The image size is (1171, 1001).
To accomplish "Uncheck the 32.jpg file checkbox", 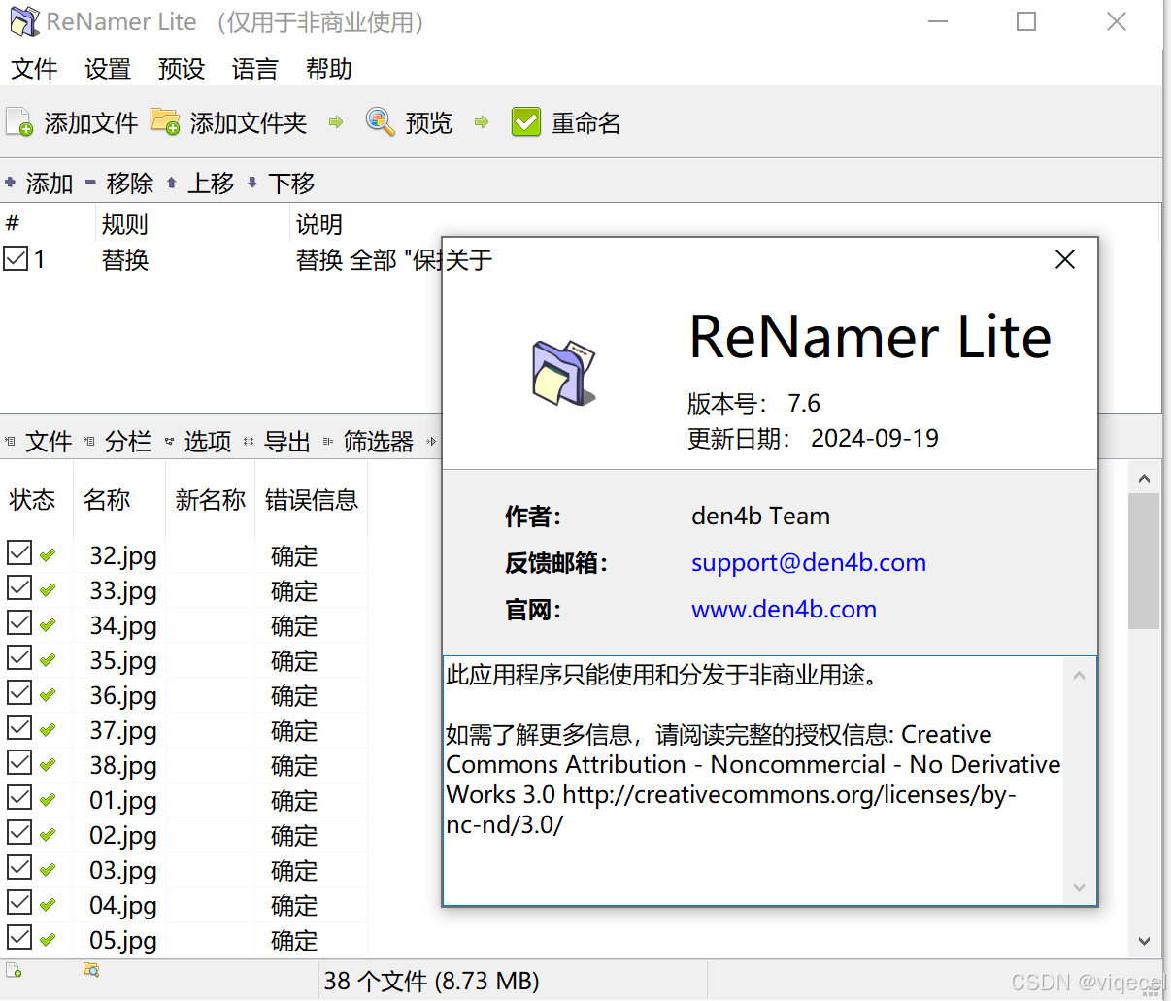I will (19, 553).
